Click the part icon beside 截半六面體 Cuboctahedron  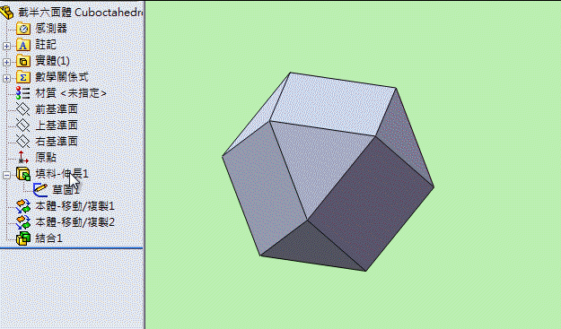[6, 13]
